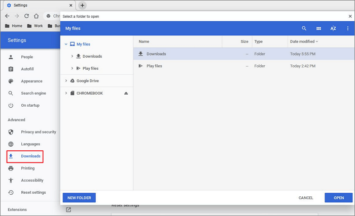The width and height of the screenshot is (355, 216).
Task: Close the Settings tab
Action: (70, 5)
